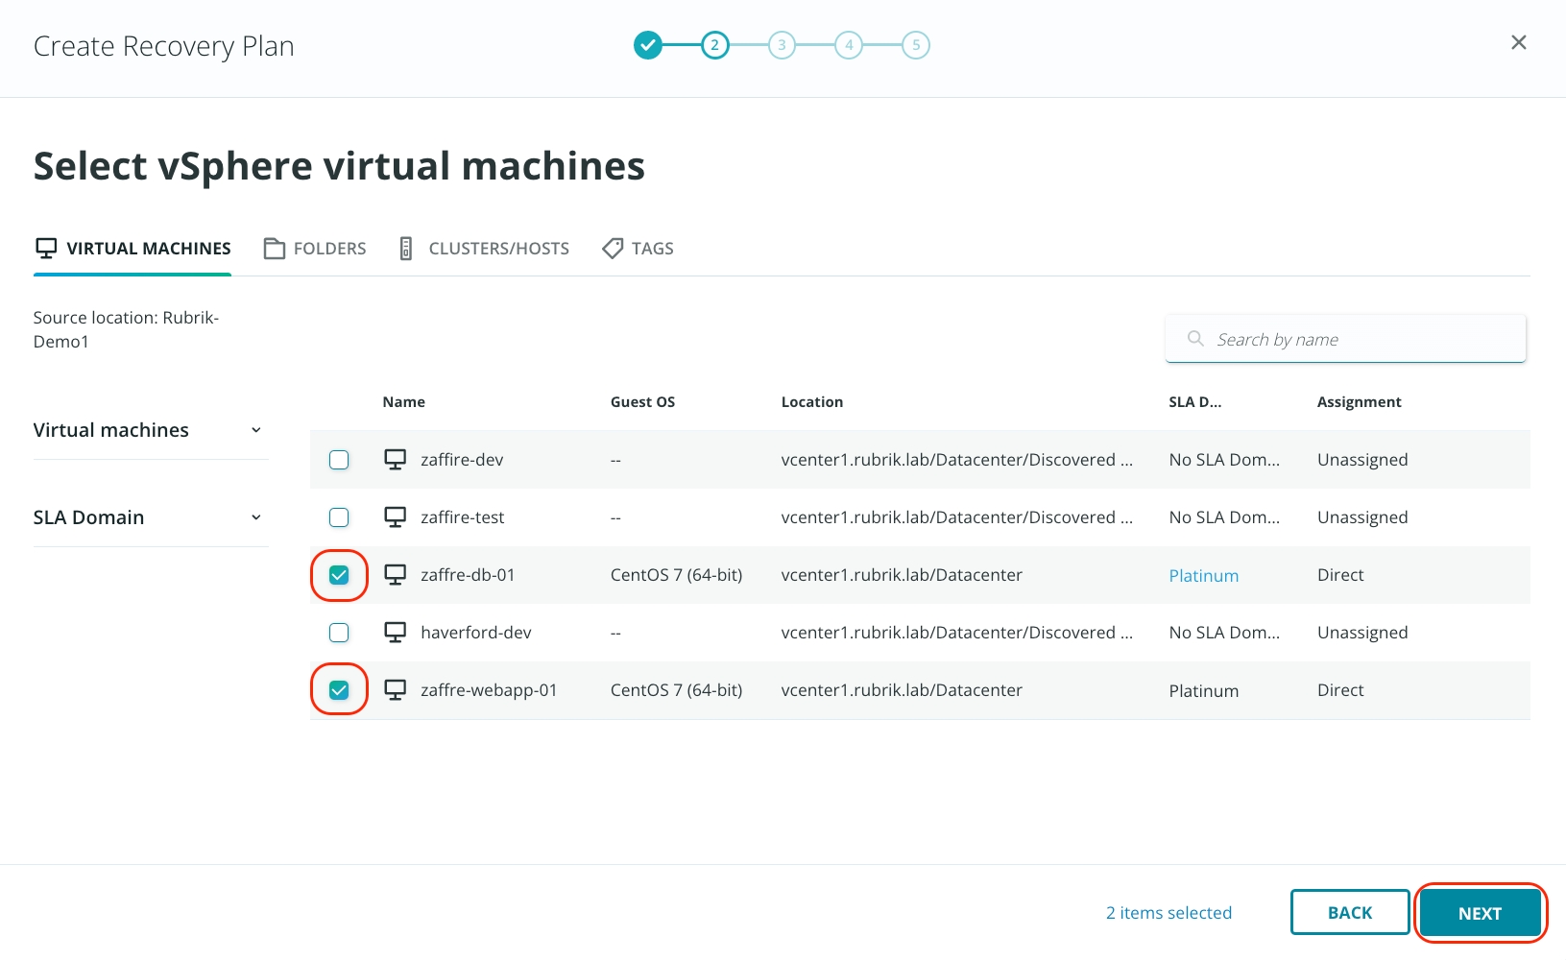Expand the Virtual machines filter
Screen dimensions: 1566x960
(255, 430)
